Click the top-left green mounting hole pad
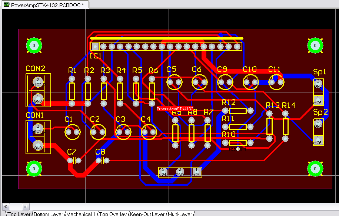 click(33, 45)
